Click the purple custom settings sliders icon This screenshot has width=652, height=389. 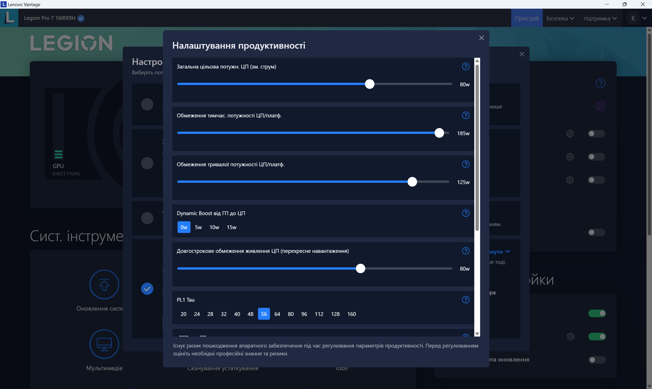pos(600,106)
